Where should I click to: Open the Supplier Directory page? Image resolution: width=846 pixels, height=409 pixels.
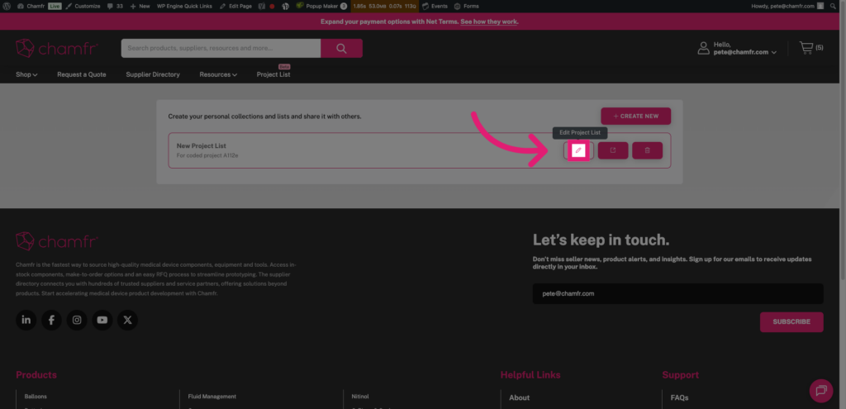click(x=153, y=74)
